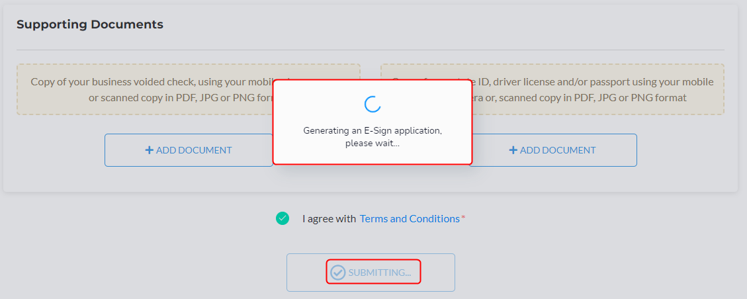The image size is (747, 299).
Task: Click the check-circle icon beside SUBMITTING text
Action: 337,273
